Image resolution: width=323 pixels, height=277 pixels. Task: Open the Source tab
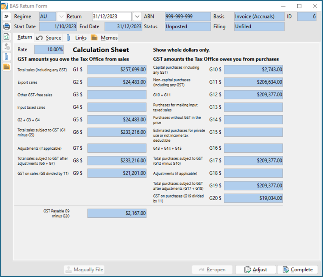click(x=49, y=38)
